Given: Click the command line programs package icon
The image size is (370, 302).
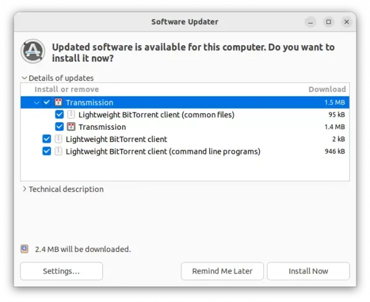Looking at the screenshot, I should (59, 151).
